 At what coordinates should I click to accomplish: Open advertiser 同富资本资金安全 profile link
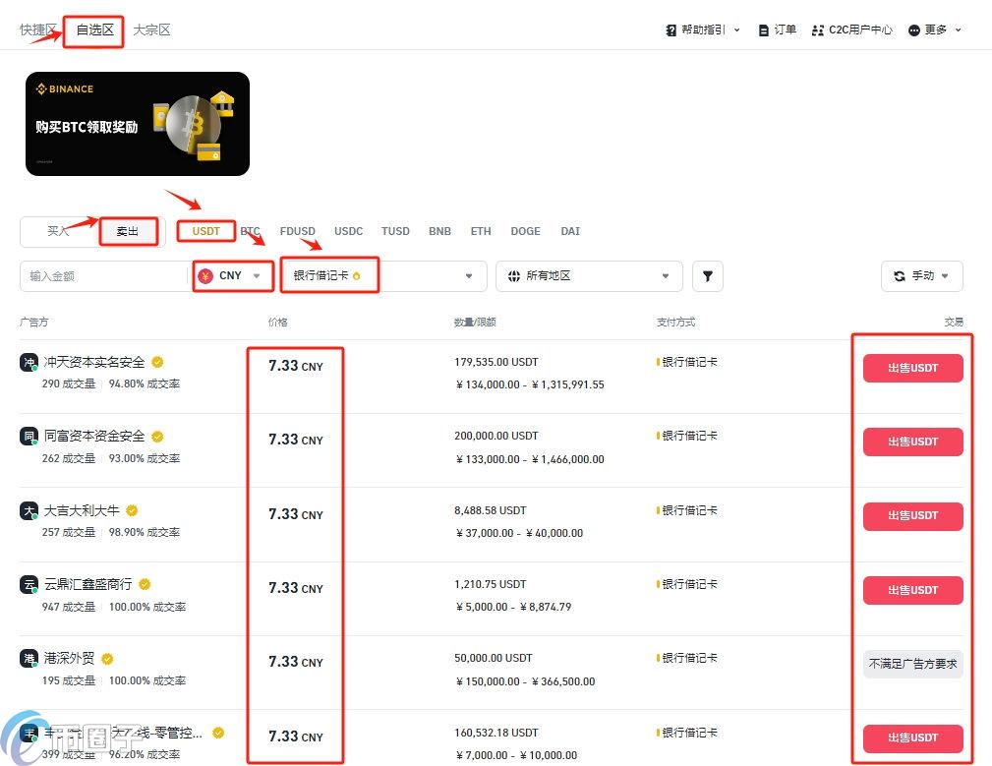click(94, 437)
